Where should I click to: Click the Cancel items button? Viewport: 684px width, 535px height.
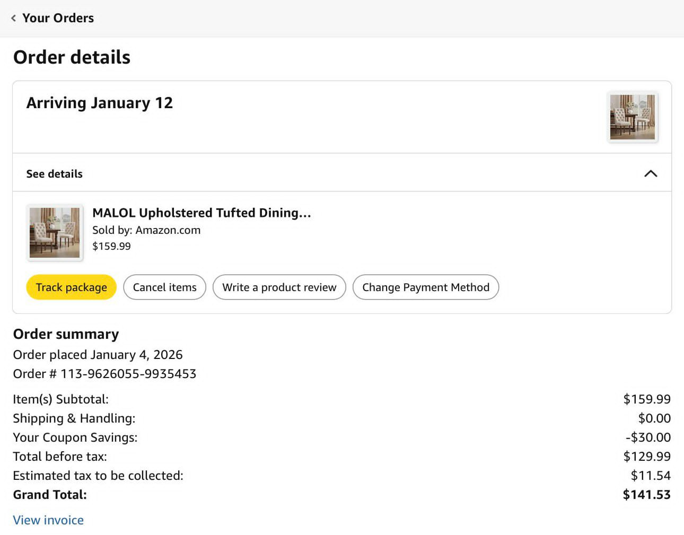pos(164,287)
